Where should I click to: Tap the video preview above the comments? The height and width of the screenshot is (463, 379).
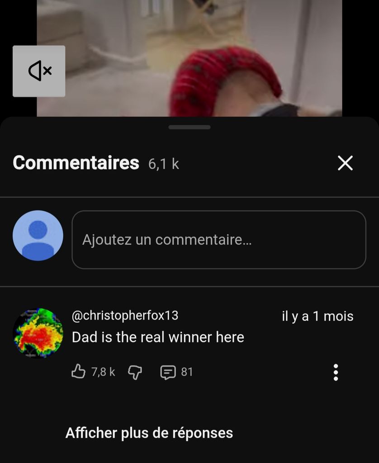click(x=189, y=58)
